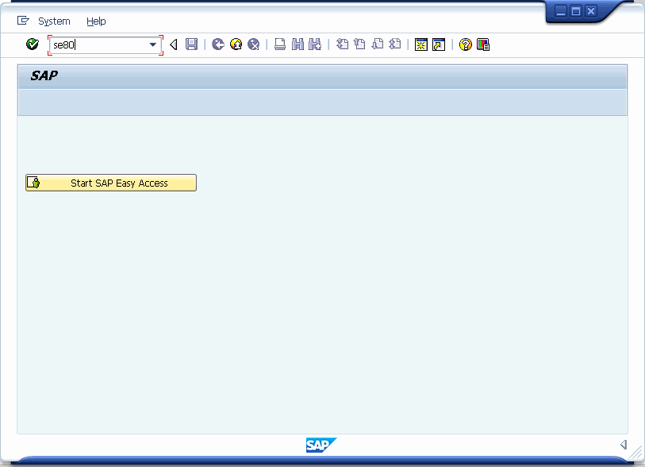
Task: Open the command field history dropdown arrow
Action: click(x=153, y=44)
